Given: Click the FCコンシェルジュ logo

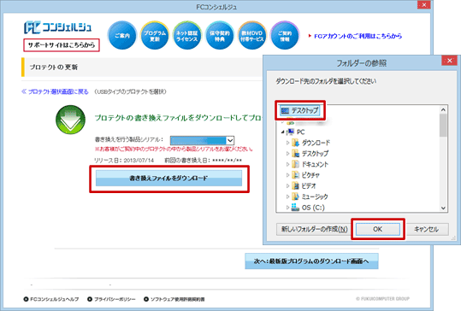Looking at the screenshot, I should (57, 27).
